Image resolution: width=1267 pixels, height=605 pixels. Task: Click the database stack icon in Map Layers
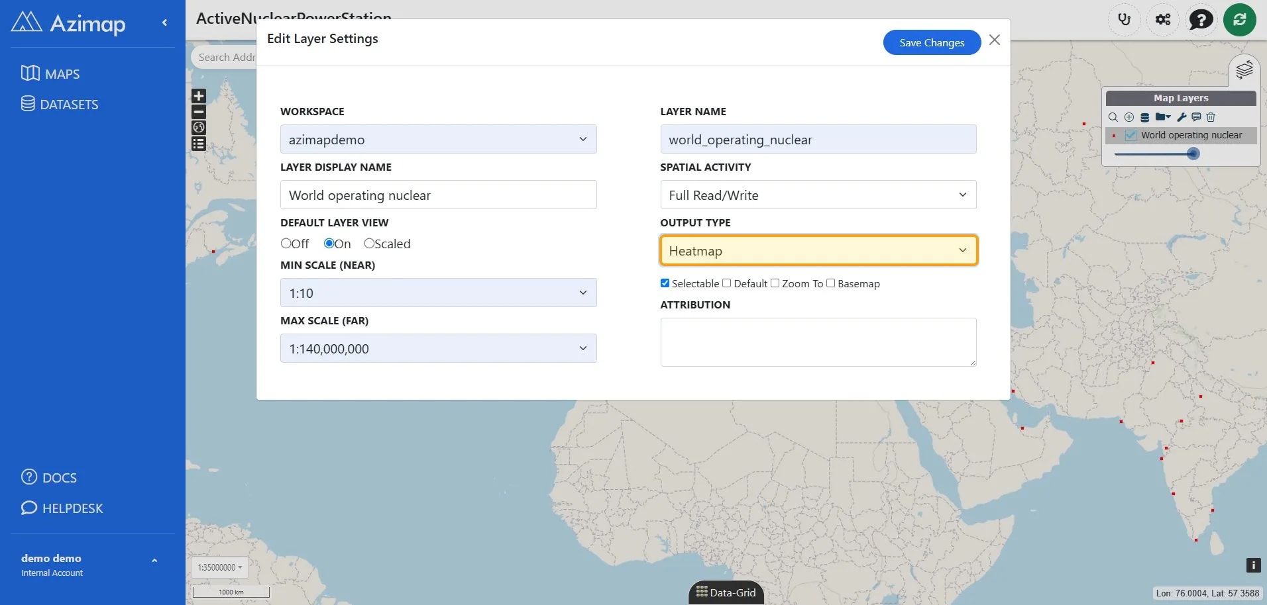1144,117
